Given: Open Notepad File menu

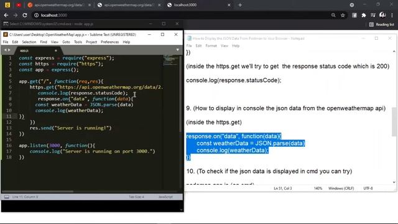Looking at the screenshot, I should [x=189, y=45].
